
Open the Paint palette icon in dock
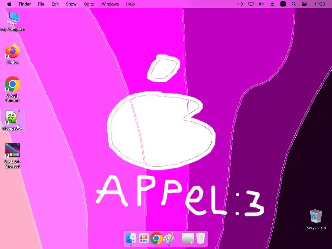coord(169,238)
